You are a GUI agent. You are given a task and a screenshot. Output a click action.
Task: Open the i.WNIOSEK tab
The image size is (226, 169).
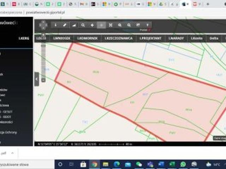62,38
